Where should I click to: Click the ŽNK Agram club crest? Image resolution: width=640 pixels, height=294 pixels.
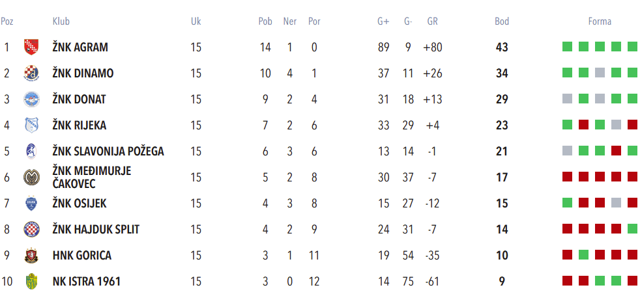31,47
